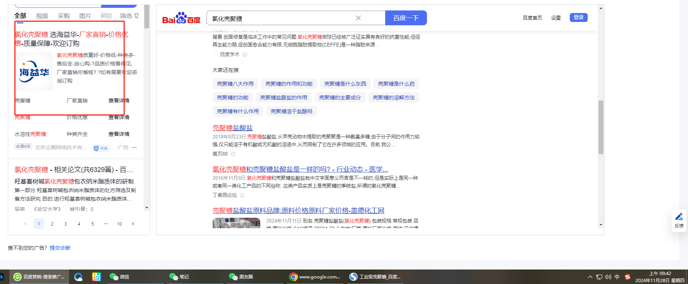
Task: Switch to the 图片 results tab
Action: click(85, 16)
